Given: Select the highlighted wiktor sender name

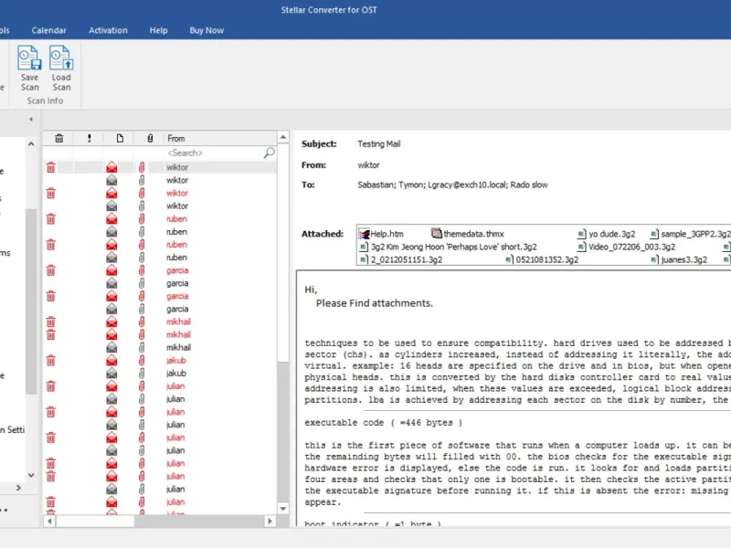Looking at the screenshot, I should (x=177, y=167).
